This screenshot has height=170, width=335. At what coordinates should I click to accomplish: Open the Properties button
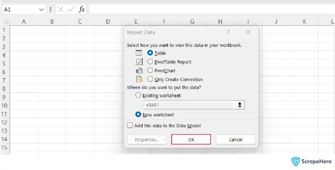click(147, 140)
